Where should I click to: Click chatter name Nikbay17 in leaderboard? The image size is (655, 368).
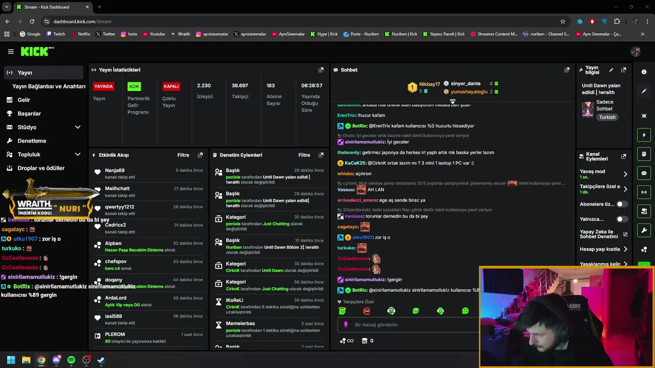click(x=430, y=84)
